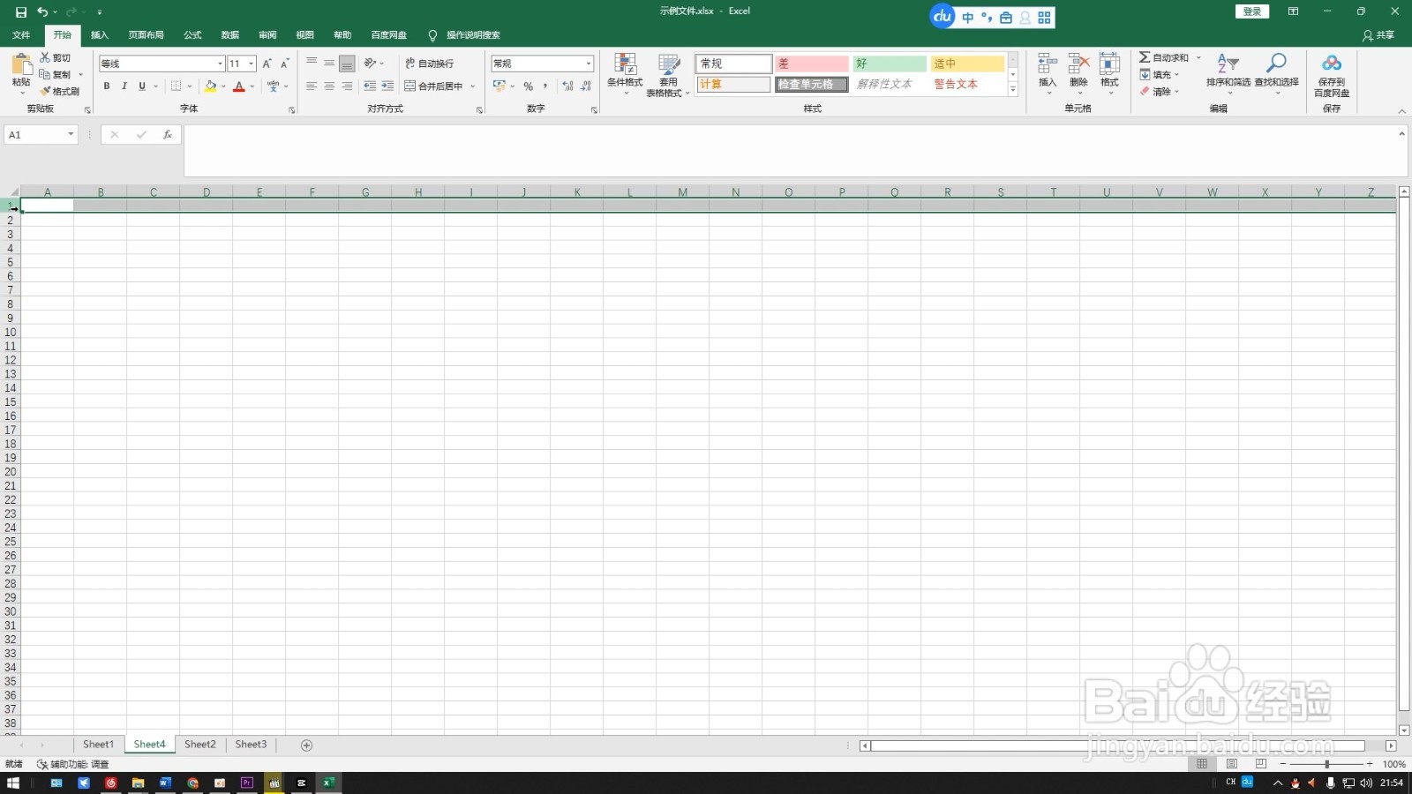The height and width of the screenshot is (794, 1412).
Task: Open Format as Table (套用表格格式)
Action: pos(668,74)
